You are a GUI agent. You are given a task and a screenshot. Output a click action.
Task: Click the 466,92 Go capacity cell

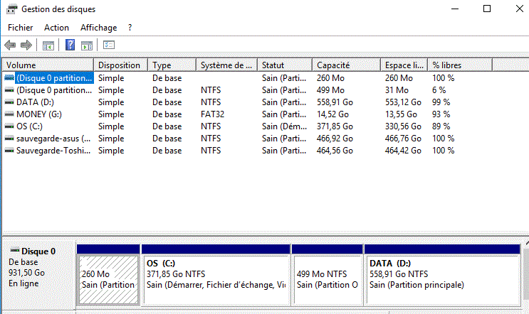[x=335, y=139]
